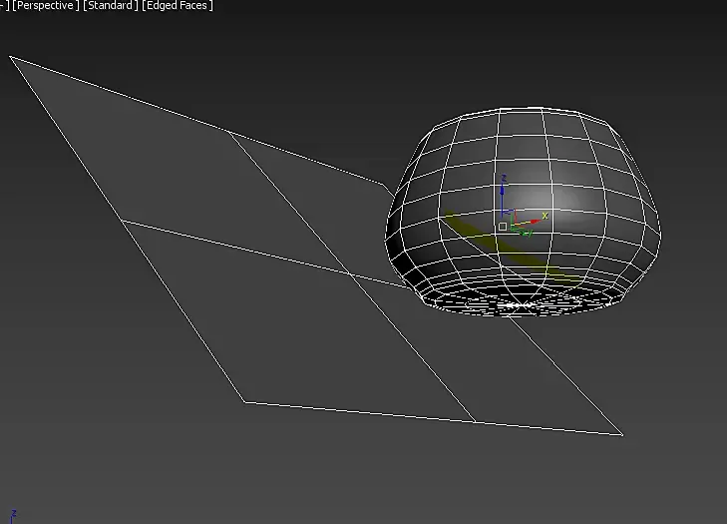Click the green Y axis gizmo handle
Screen dimensions: 727x524
(521, 231)
